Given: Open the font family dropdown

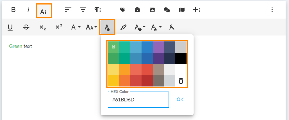Looking at the screenshot, I should (76, 27).
